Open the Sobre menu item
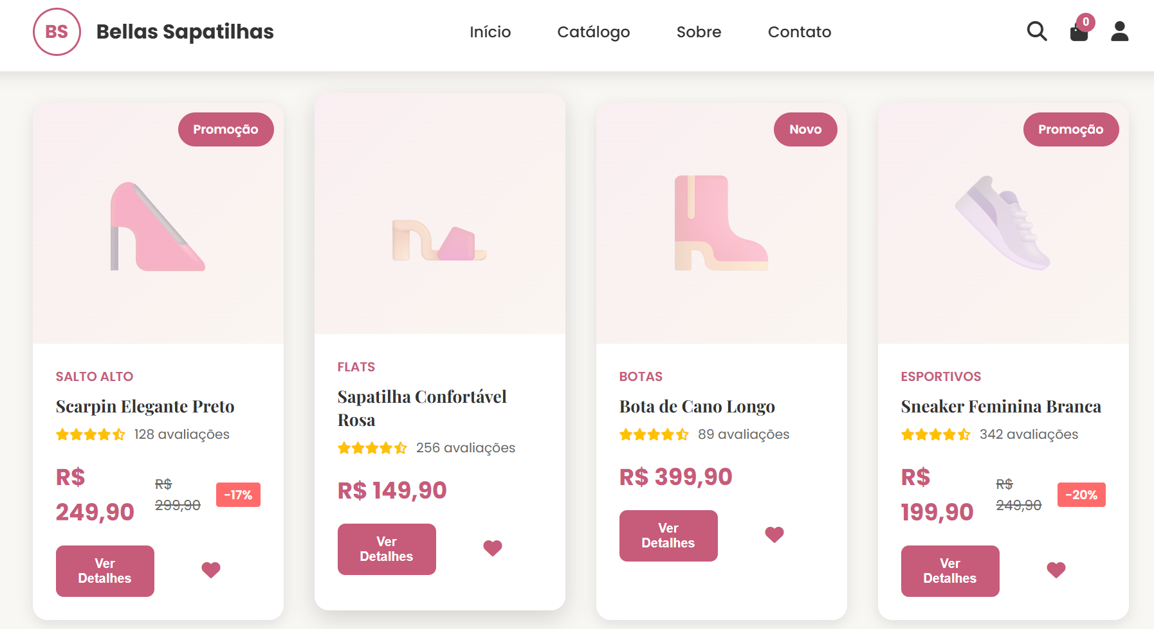This screenshot has width=1154, height=629. (699, 31)
